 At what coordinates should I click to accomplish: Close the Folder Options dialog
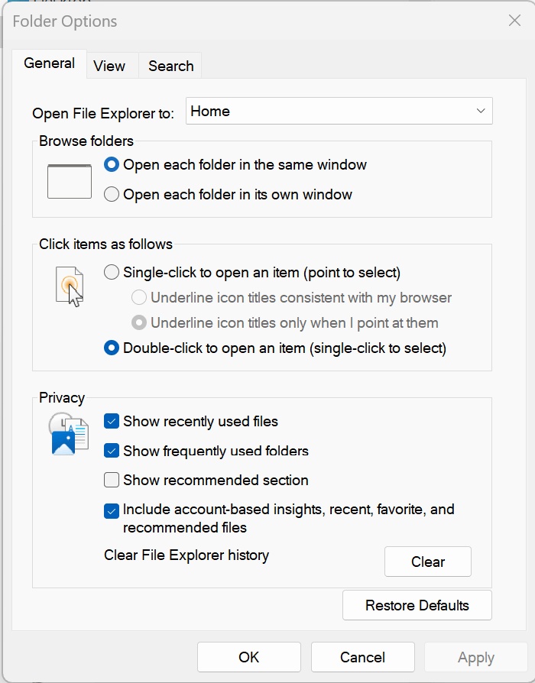click(514, 21)
